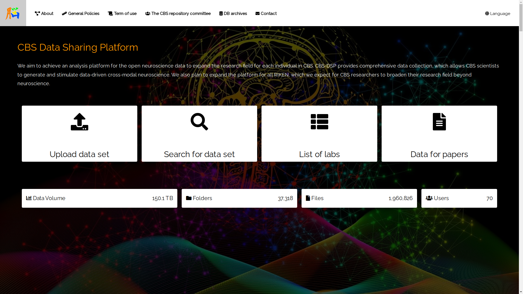Click the people icon beside Users
The image size is (523, 294).
pos(429,198)
